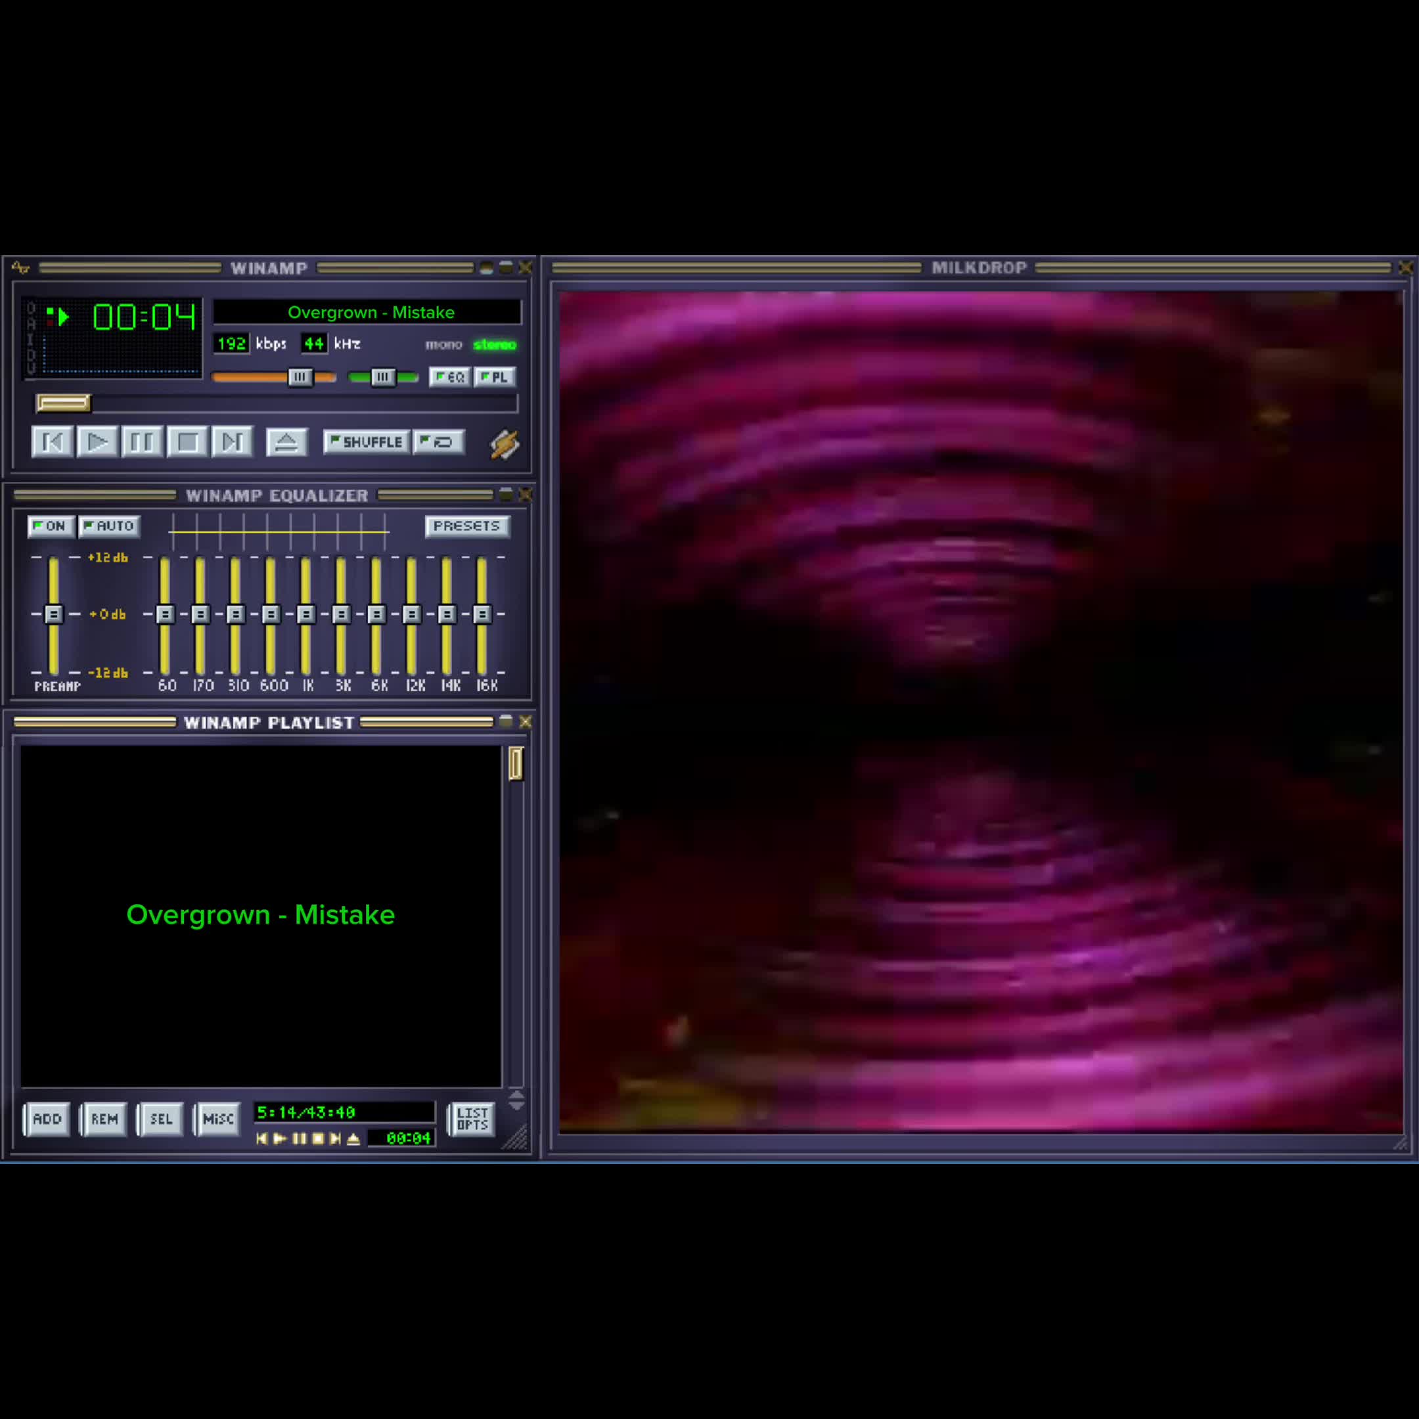
Task: Click the Milkdrop visualization area
Action: pyautogui.click(x=981, y=711)
